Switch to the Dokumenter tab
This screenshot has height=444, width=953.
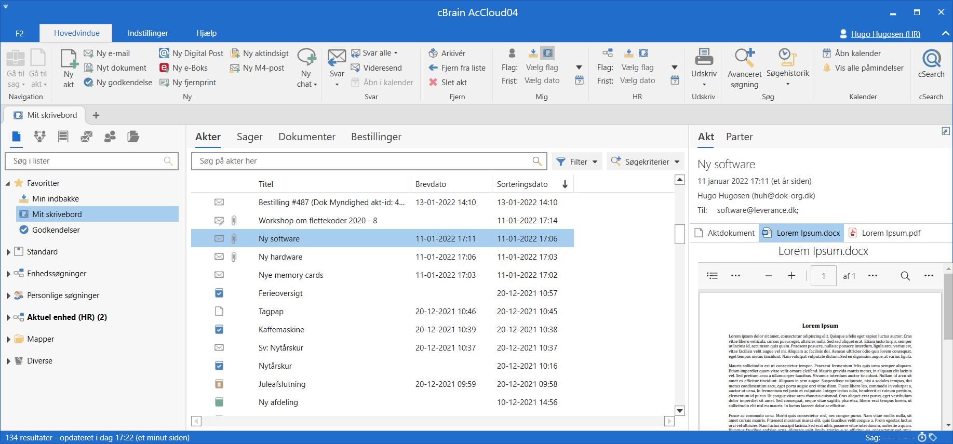pyautogui.click(x=307, y=137)
